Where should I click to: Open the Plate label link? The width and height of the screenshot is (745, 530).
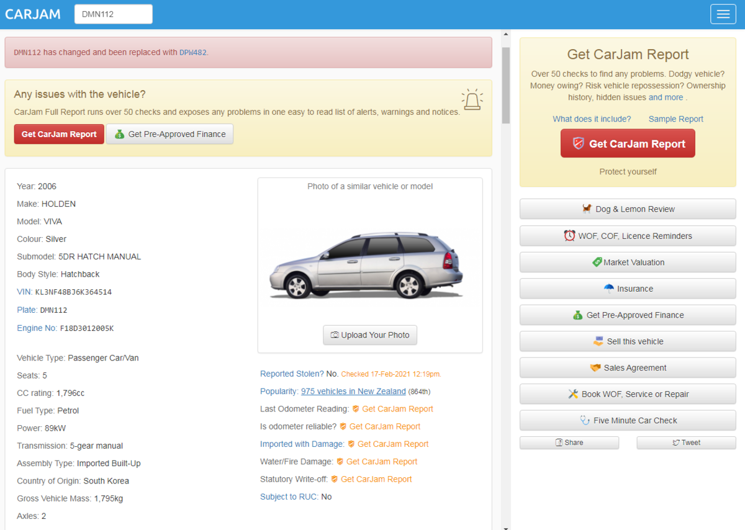click(27, 310)
